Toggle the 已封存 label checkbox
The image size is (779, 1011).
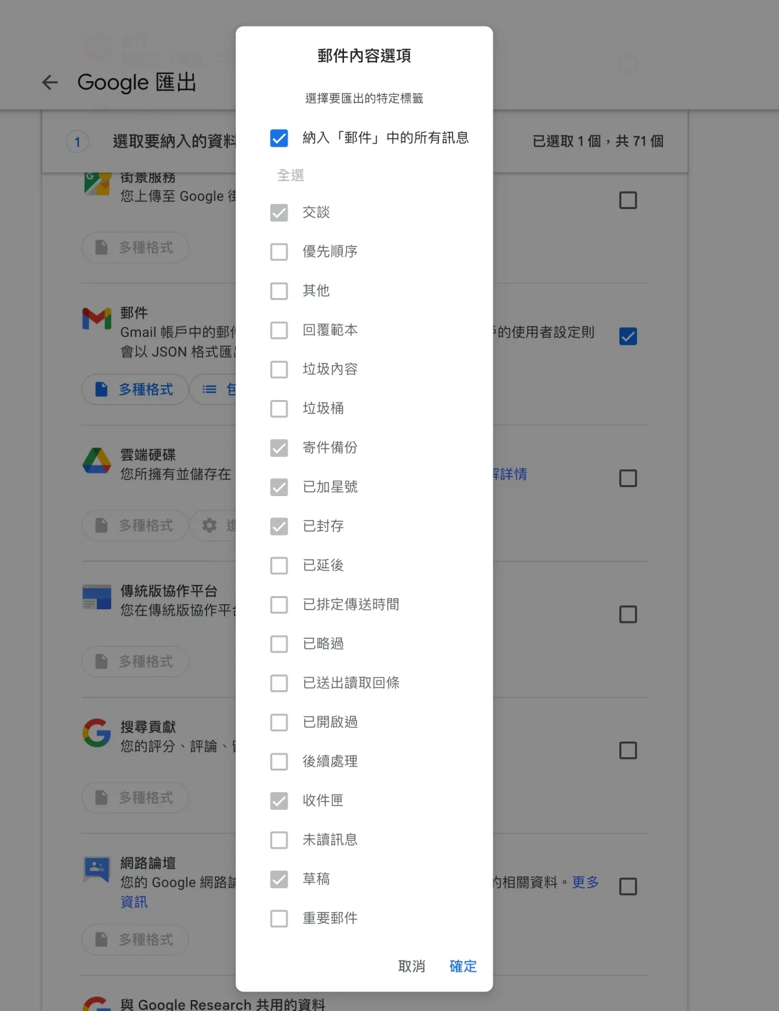pyautogui.click(x=279, y=527)
